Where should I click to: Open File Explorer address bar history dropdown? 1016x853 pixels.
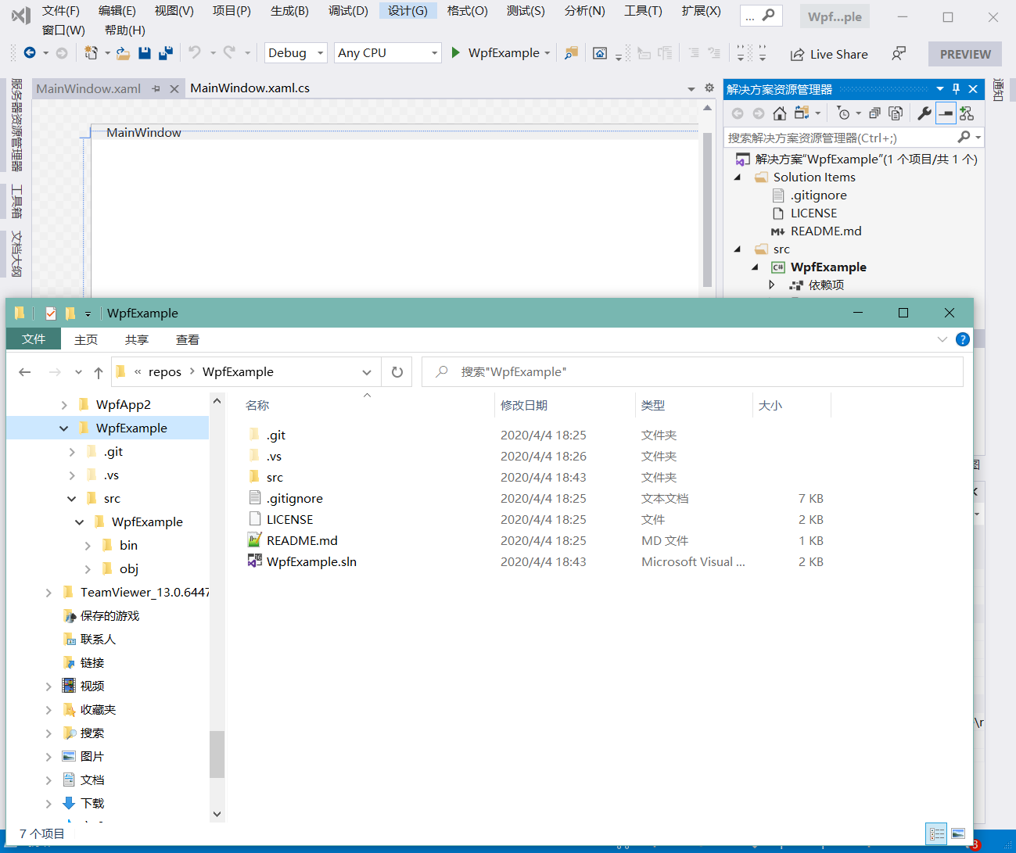[366, 372]
